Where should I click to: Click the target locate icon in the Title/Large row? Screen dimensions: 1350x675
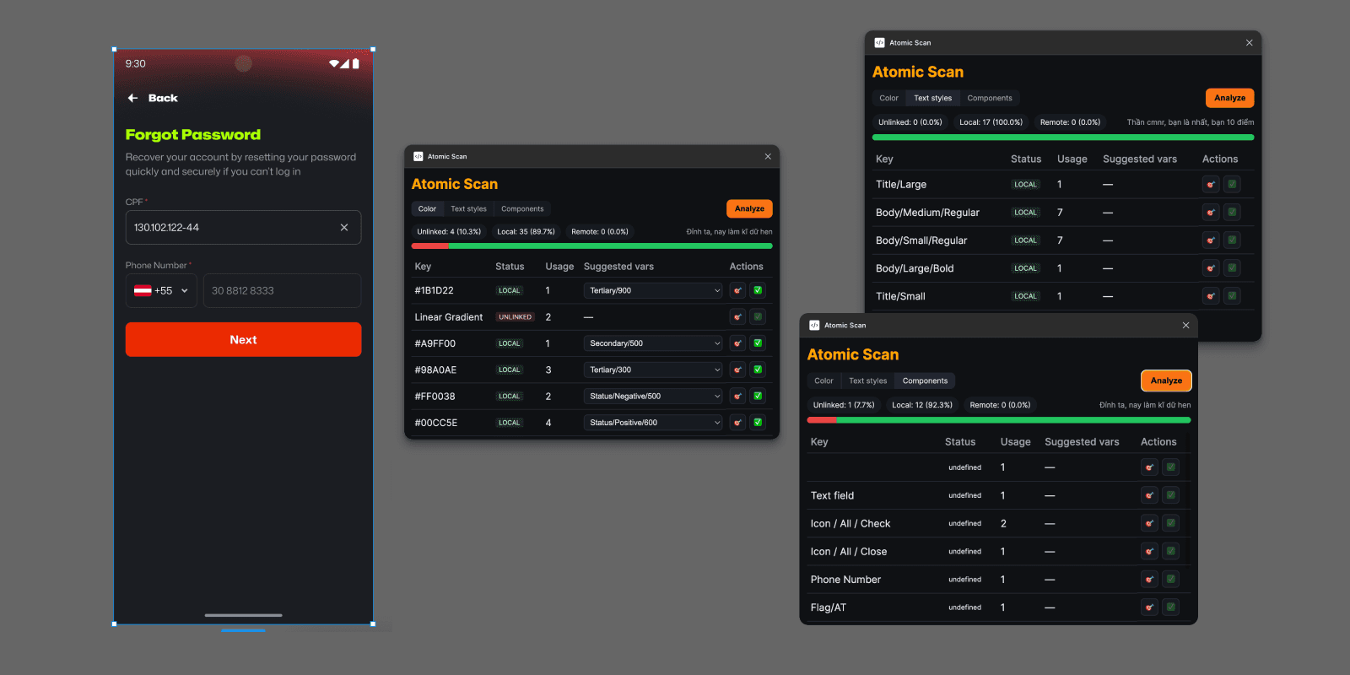[x=1211, y=184]
